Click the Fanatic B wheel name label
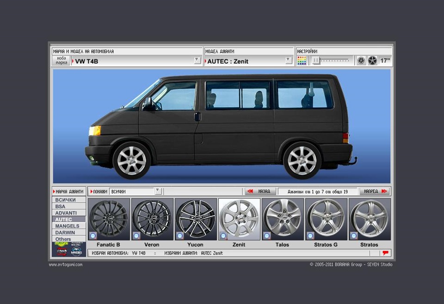The height and width of the screenshot is (304, 444). tap(108, 245)
